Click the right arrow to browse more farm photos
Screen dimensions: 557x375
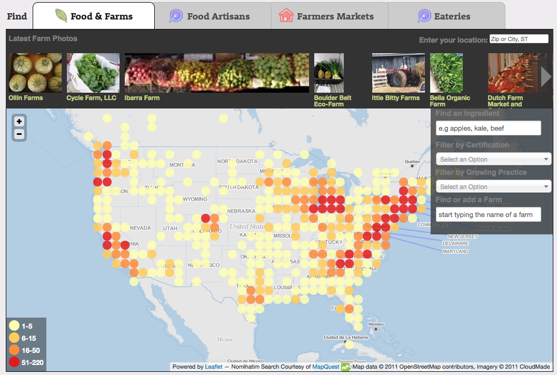[546, 75]
